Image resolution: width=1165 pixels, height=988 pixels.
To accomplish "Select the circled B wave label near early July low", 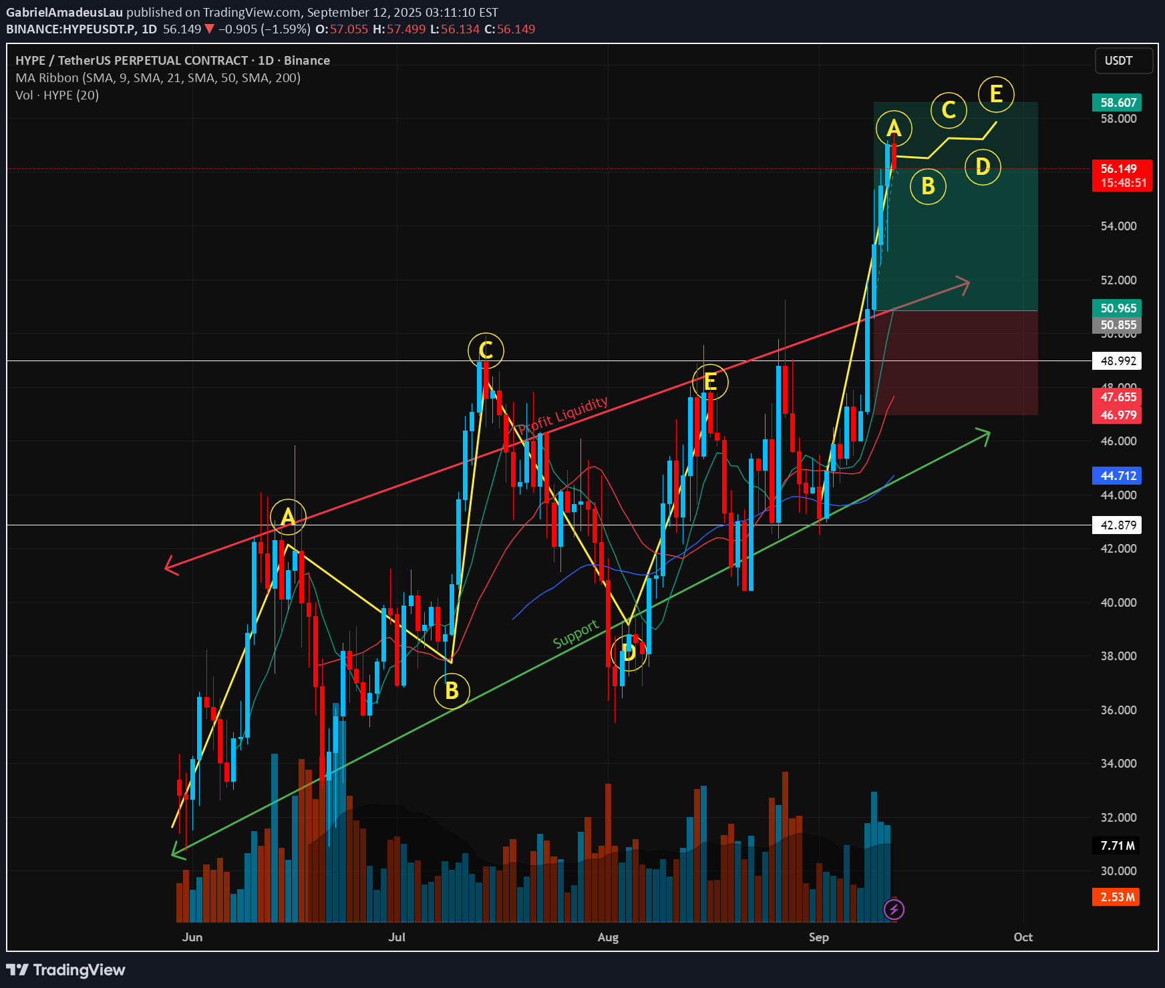I will [x=452, y=690].
